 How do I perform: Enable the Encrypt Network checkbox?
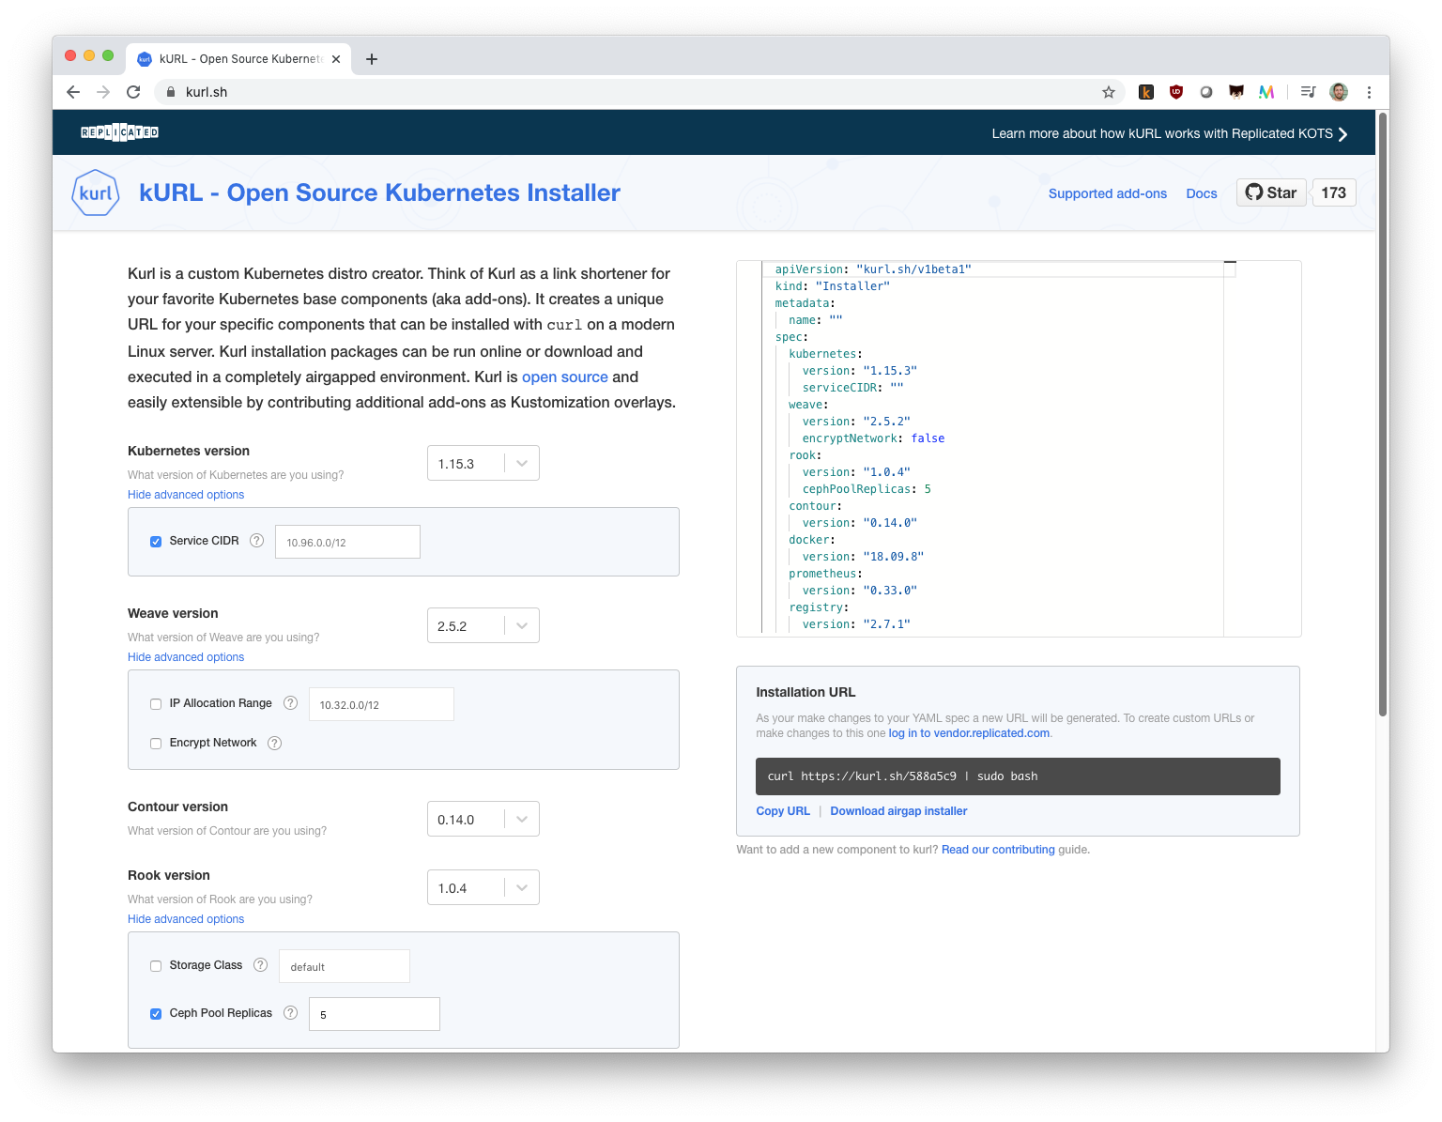[156, 744]
